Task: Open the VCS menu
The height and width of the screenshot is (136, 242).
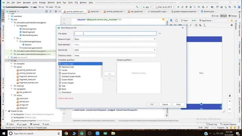Action: 76,3
